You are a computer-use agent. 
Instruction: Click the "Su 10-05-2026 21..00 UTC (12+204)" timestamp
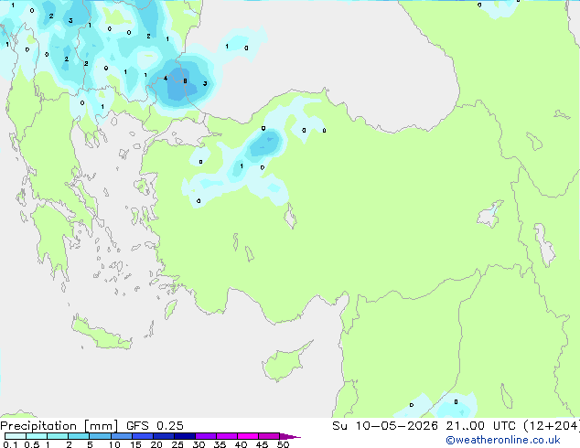click(x=456, y=426)
